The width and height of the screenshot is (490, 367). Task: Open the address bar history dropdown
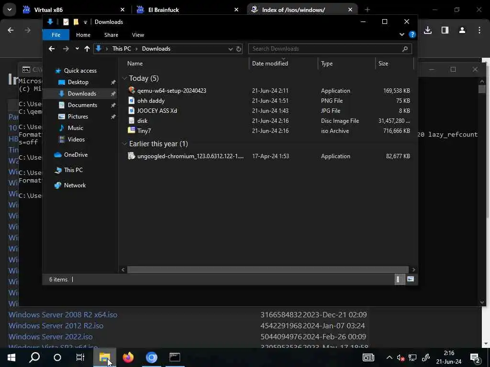coord(231,49)
